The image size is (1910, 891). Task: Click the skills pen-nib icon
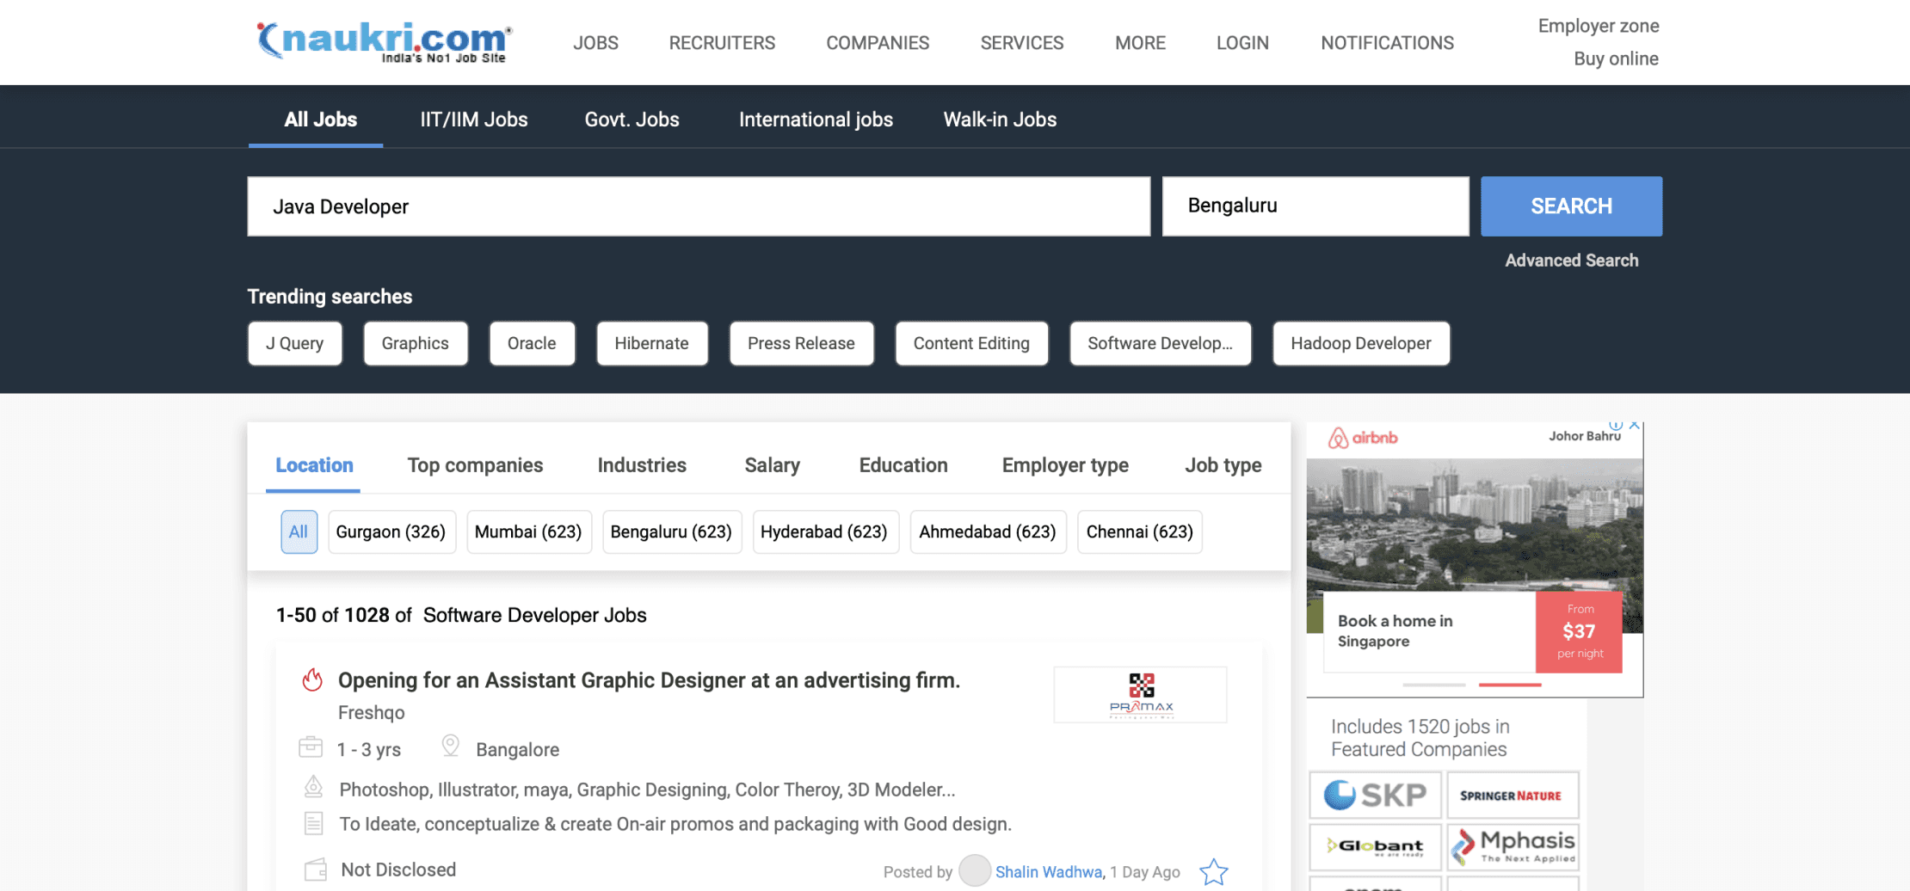313,786
